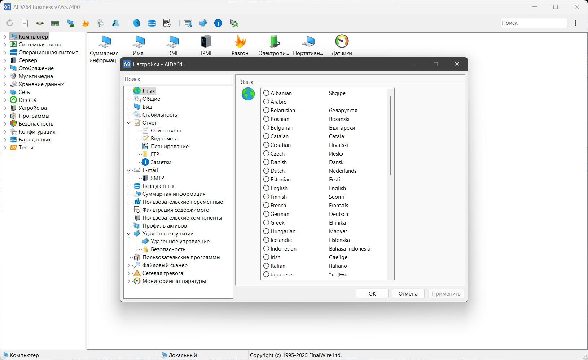588x360 pixels.
Task: Click the blue info toolbar icon
Action: (x=218, y=23)
